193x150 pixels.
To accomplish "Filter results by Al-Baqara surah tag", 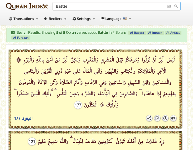I will pos(137,33).
